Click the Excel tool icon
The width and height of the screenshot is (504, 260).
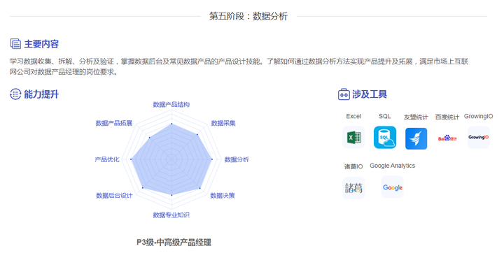[353, 138]
